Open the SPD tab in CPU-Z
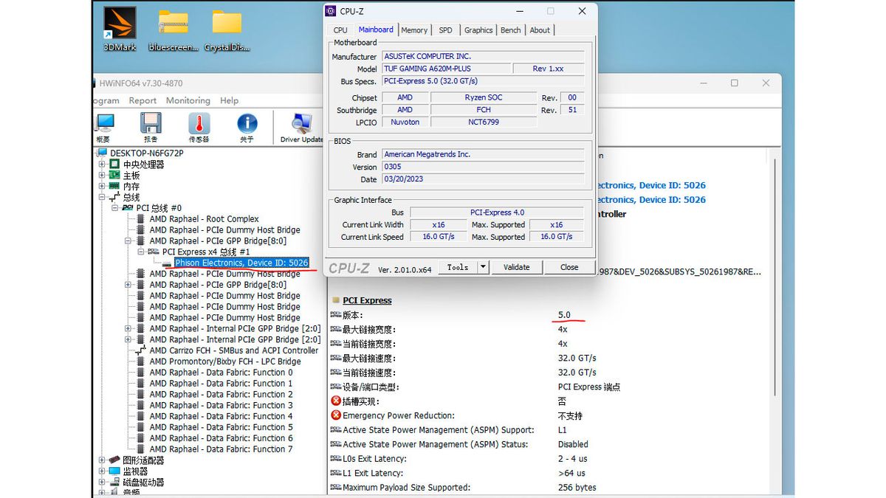Viewport: 886px width, 498px height. coord(445,30)
